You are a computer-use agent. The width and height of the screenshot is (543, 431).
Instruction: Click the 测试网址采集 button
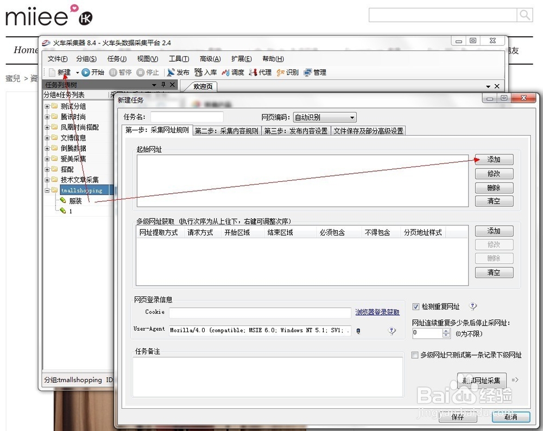(x=482, y=381)
